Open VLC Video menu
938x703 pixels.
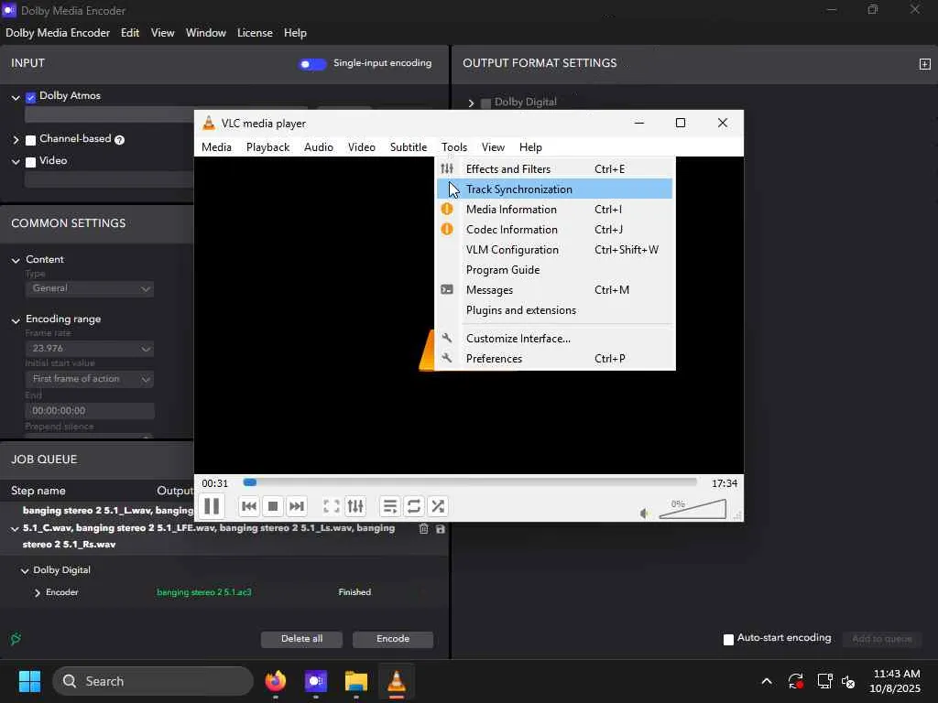pyautogui.click(x=361, y=147)
